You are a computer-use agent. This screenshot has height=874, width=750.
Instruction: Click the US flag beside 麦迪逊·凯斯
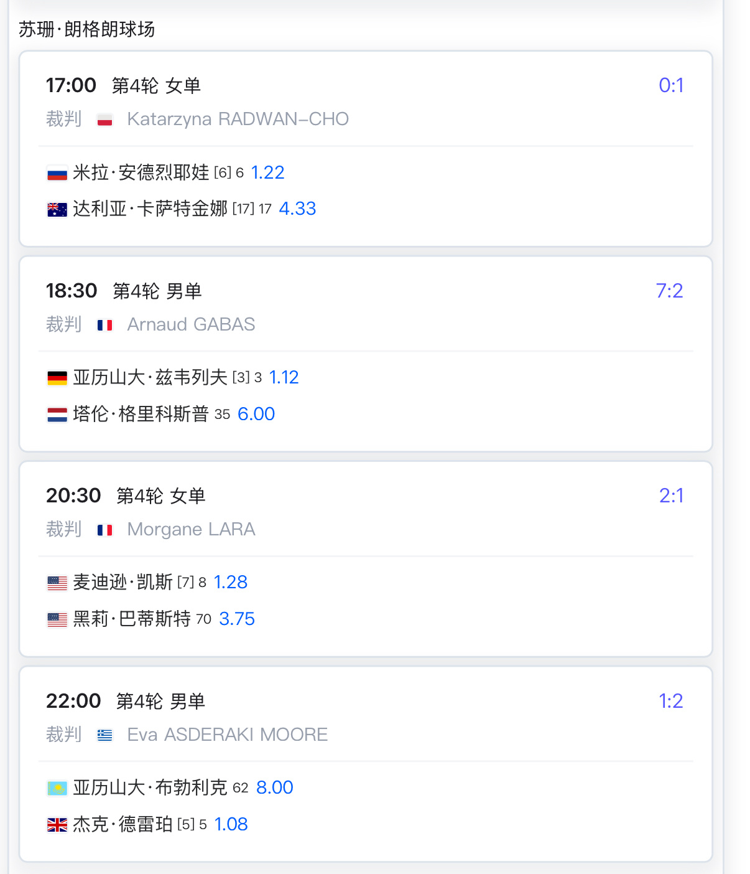(x=57, y=583)
